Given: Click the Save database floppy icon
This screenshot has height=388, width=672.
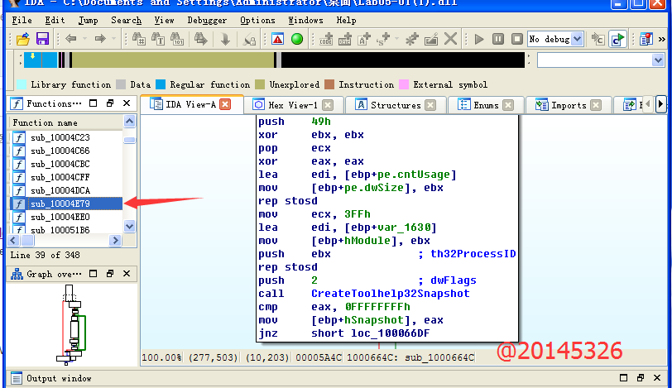Looking at the screenshot, I should [x=41, y=39].
